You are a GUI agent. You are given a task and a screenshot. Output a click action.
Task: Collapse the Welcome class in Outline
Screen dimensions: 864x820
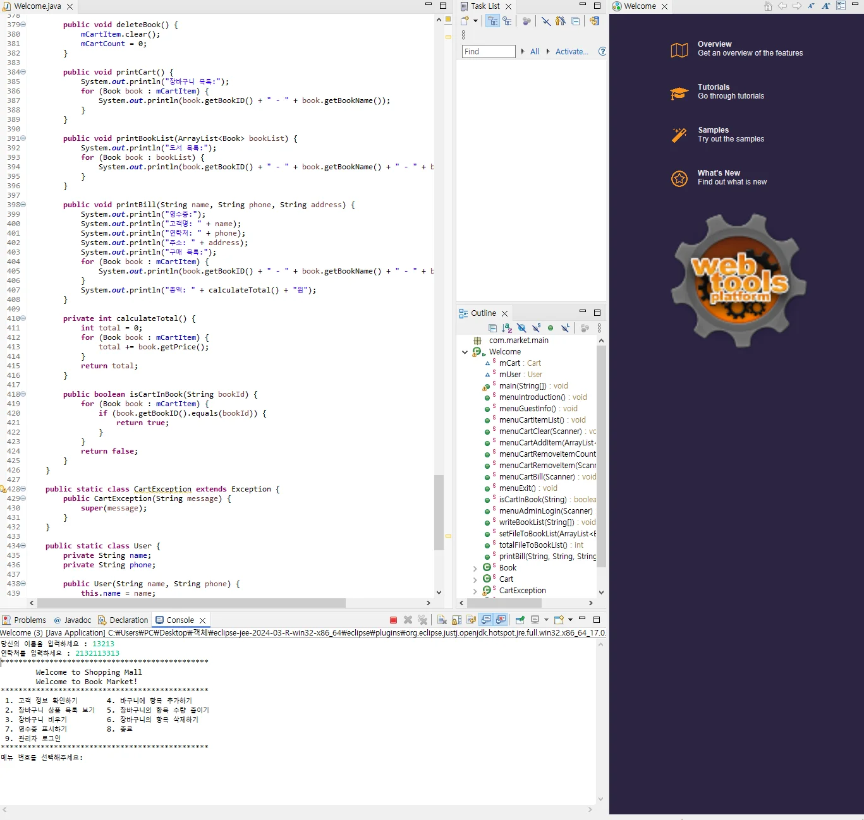pos(465,352)
